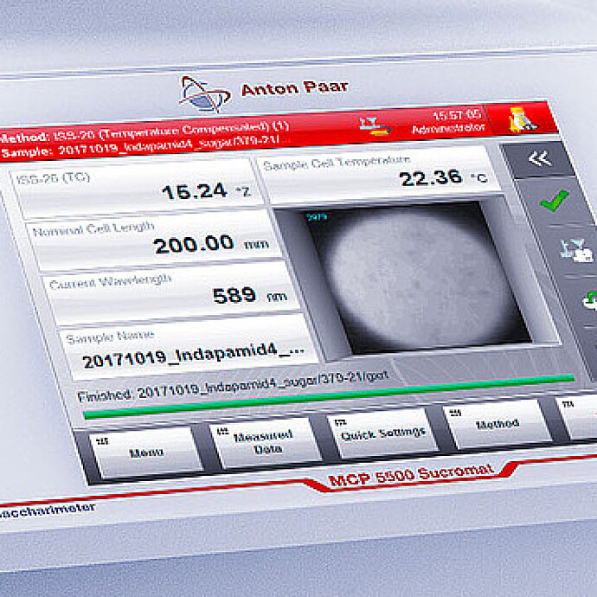
Task: Tap the instrument status icon in red header
Action: (374, 125)
